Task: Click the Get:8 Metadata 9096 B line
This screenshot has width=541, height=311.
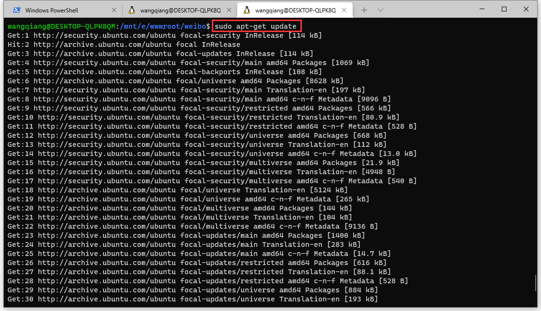Action: pos(199,99)
